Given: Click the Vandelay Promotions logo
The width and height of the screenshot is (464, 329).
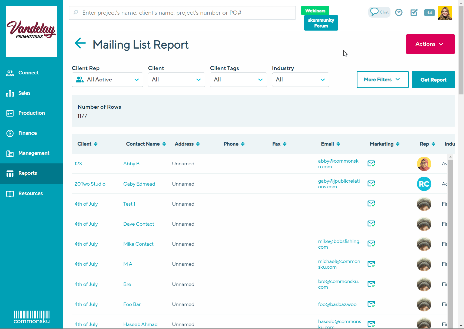Looking at the screenshot, I should tap(31, 31).
